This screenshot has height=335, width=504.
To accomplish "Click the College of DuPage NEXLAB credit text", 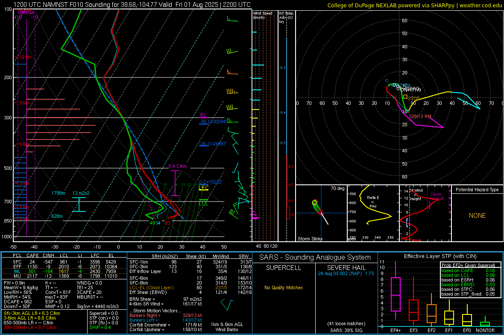I will point(414,5).
